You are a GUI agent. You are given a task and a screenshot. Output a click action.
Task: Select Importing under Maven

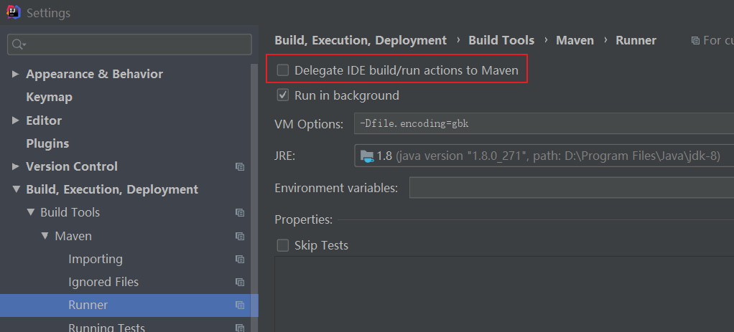coord(96,259)
